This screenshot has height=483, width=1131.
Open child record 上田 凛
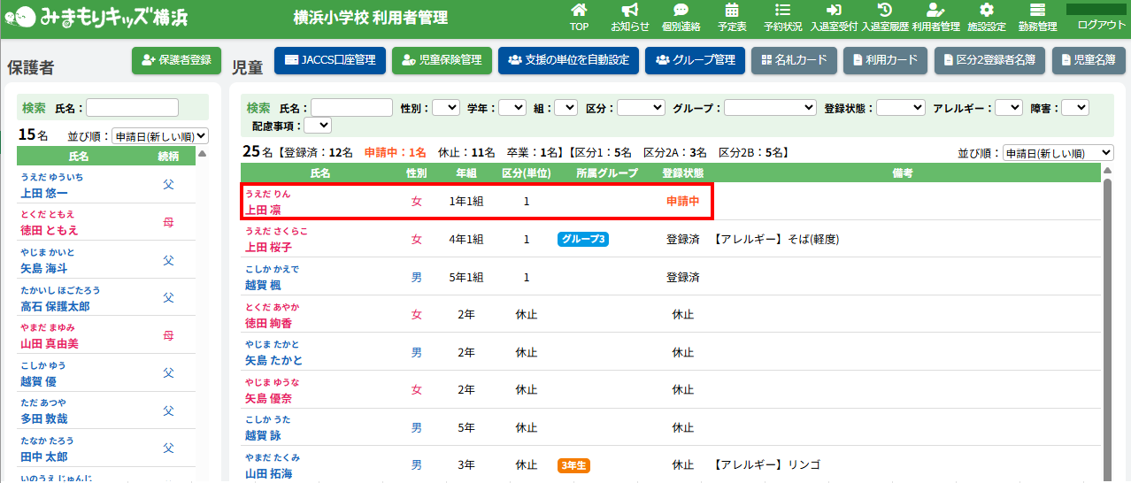pos(263,211)
